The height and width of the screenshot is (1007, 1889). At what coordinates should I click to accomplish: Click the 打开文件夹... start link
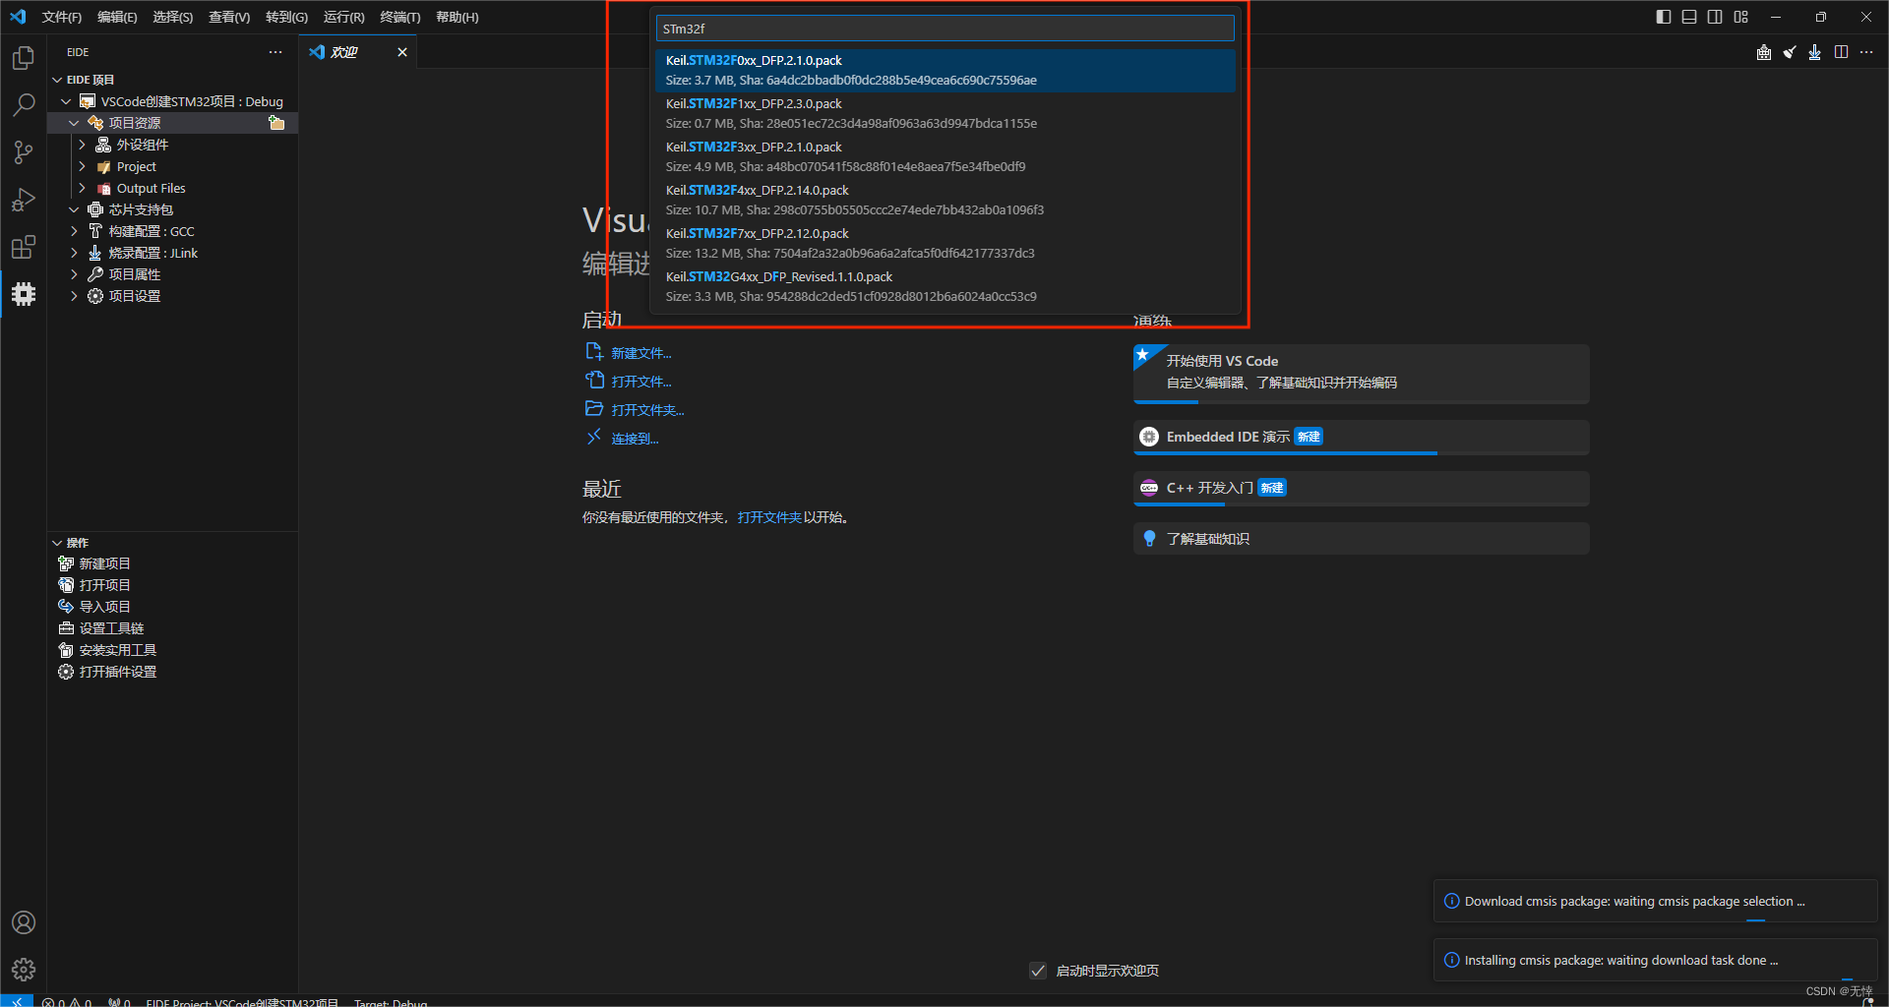click(647, 410)
